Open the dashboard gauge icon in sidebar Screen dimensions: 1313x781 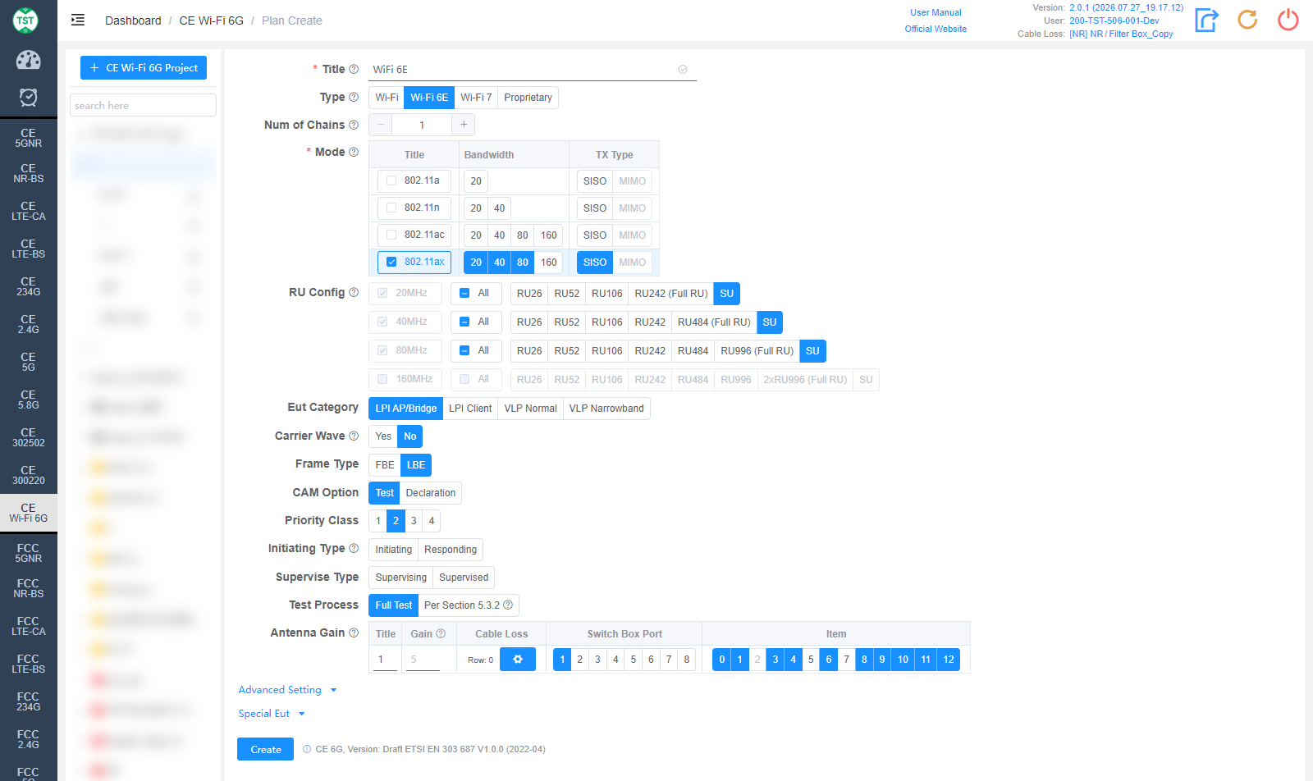coord(28,60)
